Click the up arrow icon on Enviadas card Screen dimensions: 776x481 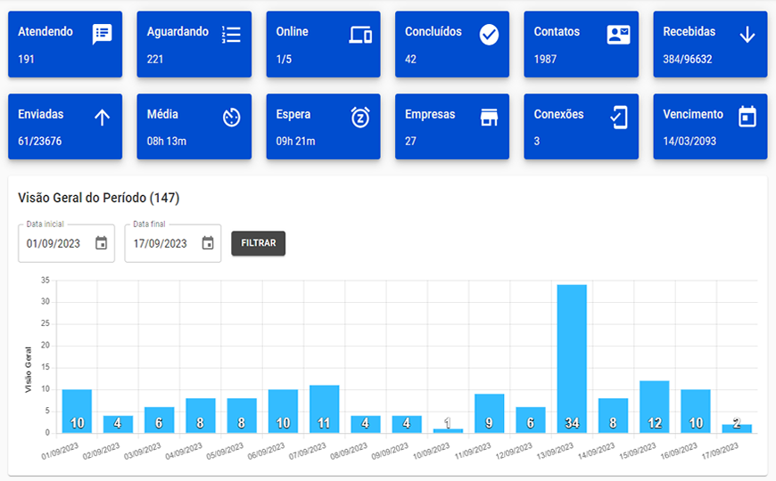102,118
